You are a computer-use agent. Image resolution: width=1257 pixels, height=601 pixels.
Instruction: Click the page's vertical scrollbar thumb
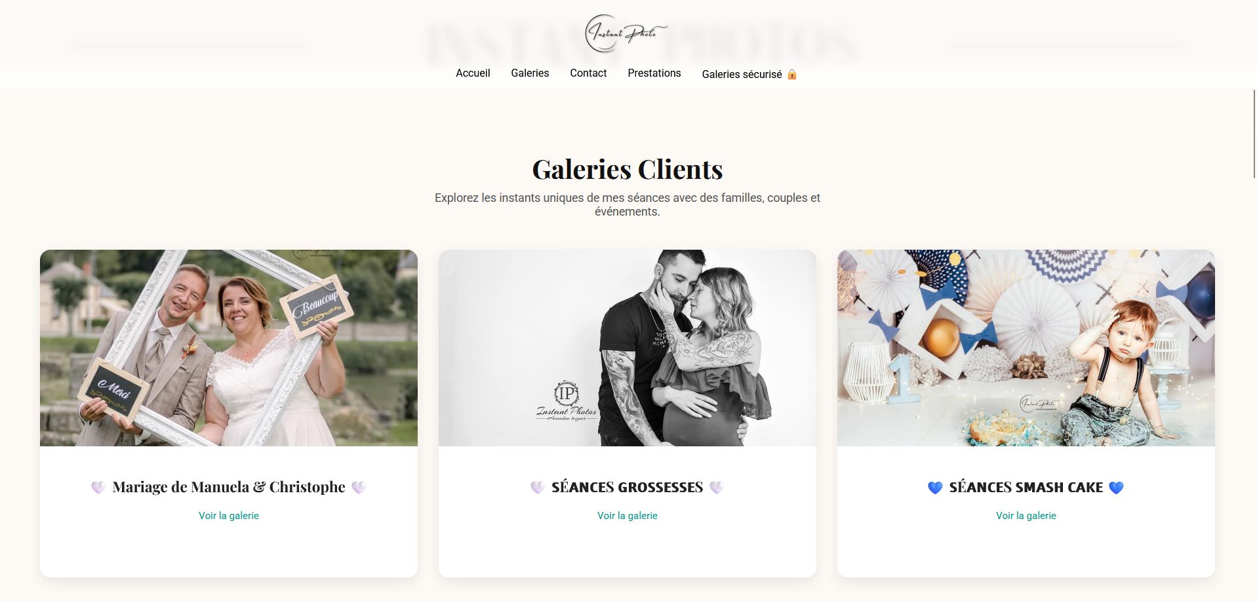(x=1254, y=134)
